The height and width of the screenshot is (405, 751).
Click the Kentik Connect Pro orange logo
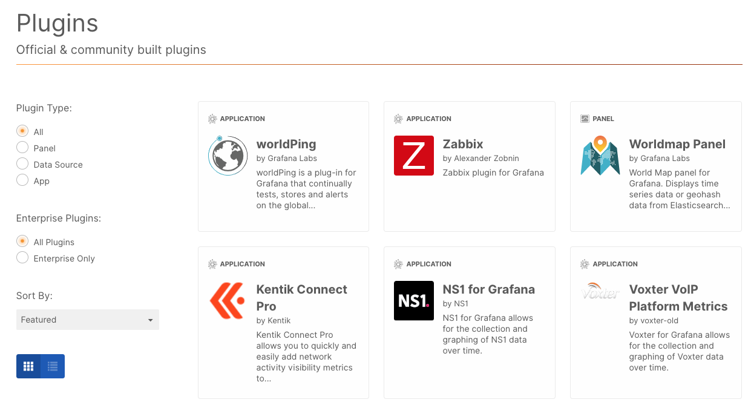pyautogui.click(x=228, y=301)
